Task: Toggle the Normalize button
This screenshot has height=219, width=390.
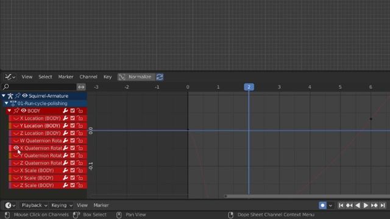Action: pyautogui.click(x=136, y=77)
